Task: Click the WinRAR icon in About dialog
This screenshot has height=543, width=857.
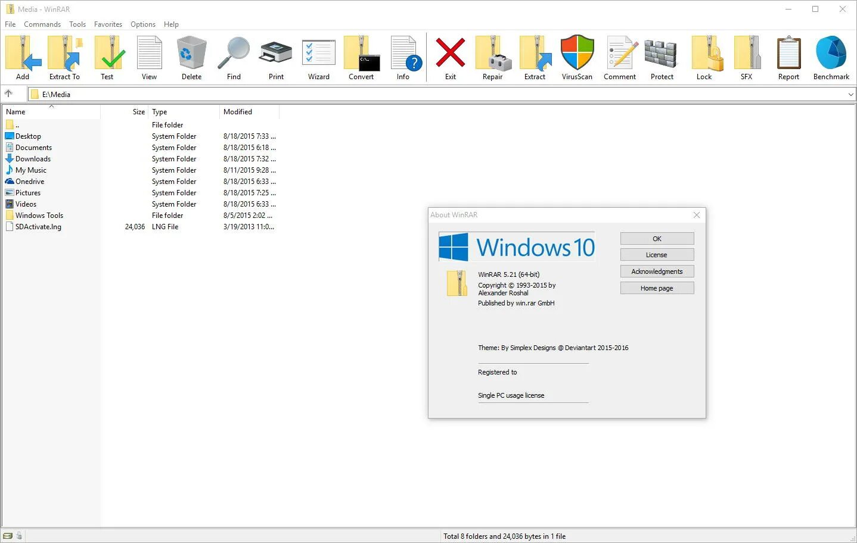Action: (x=457, y=283)
